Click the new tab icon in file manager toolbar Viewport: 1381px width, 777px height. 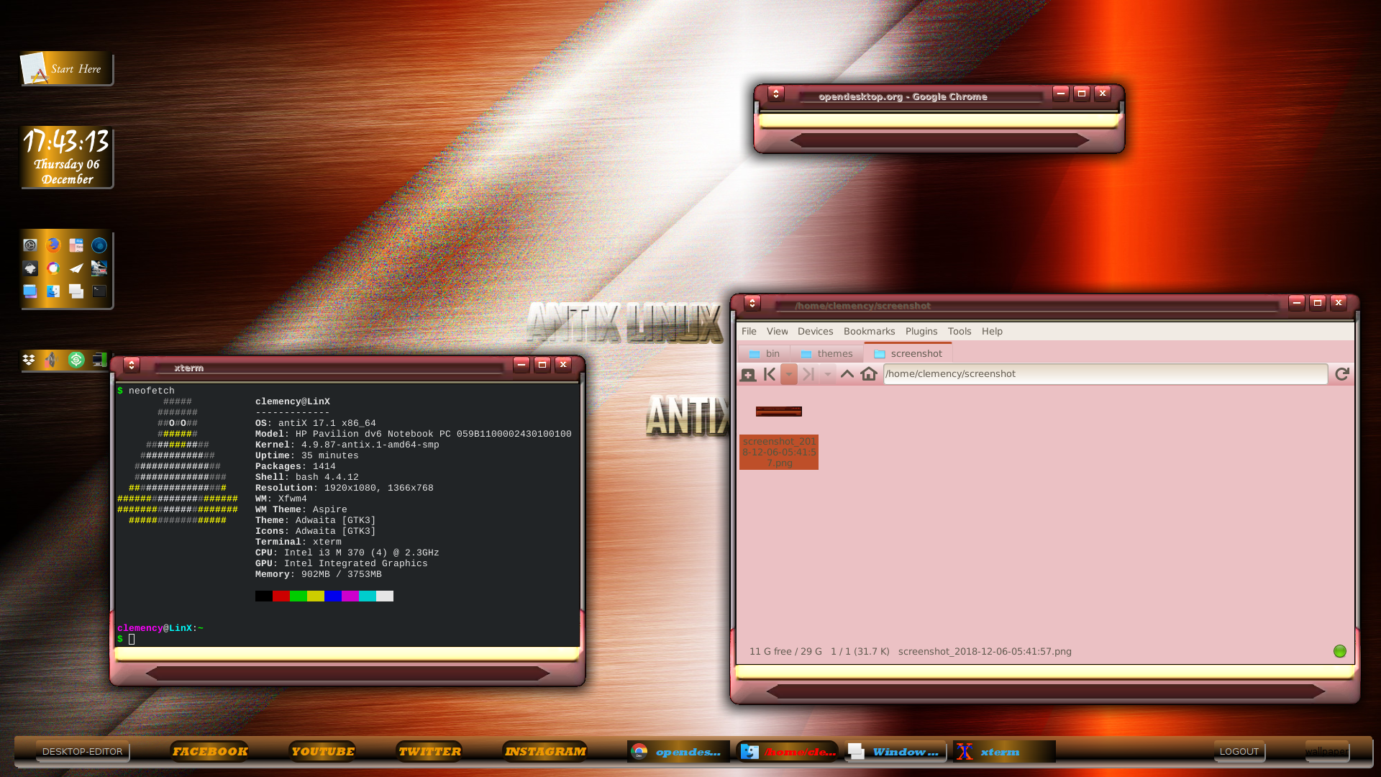coord(748,374)
